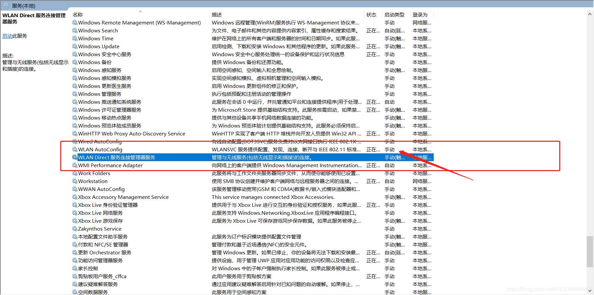Click the scroll down arrow of the services list

(x=590, y=291)
